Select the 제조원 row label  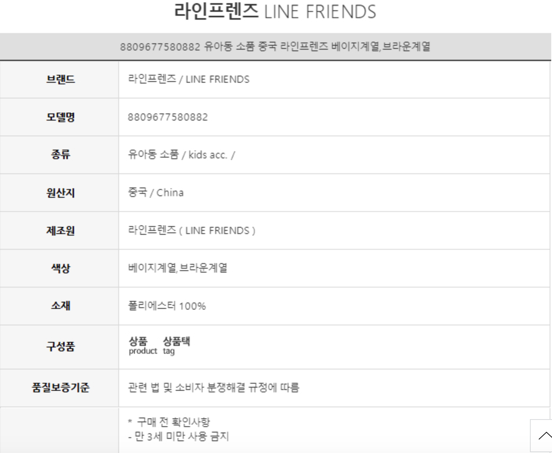click(x=60, y=230)
